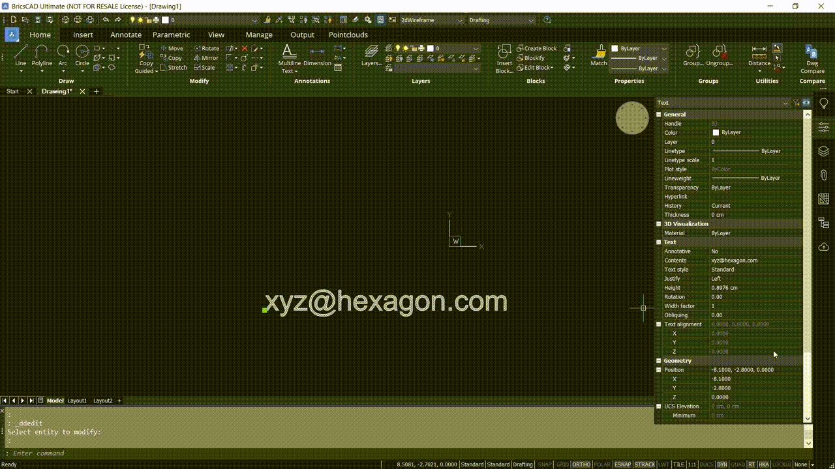This screenshot has width=835, height=469.
Task: Select the Polyline tool
Action: pos(42,55)
